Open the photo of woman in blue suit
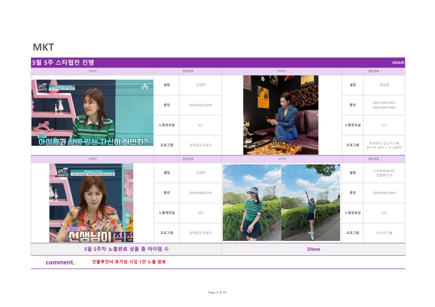The image size is (435, 307). tap(281, 115)
